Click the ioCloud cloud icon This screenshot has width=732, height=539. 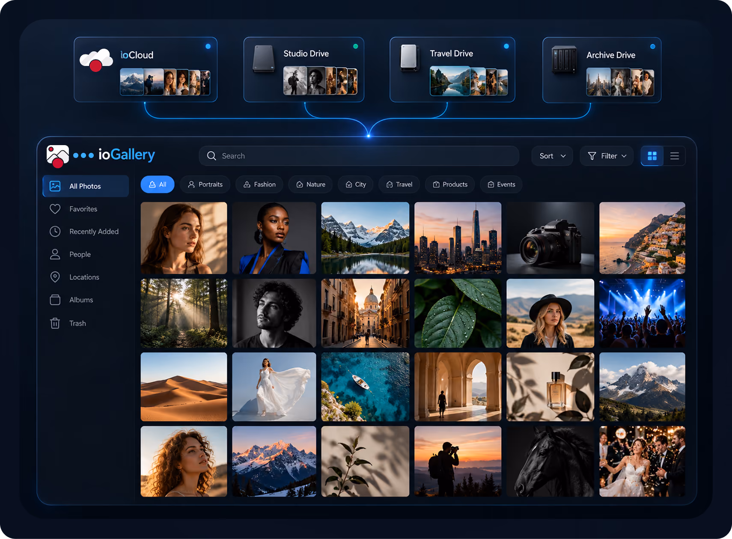pos(96,60)
